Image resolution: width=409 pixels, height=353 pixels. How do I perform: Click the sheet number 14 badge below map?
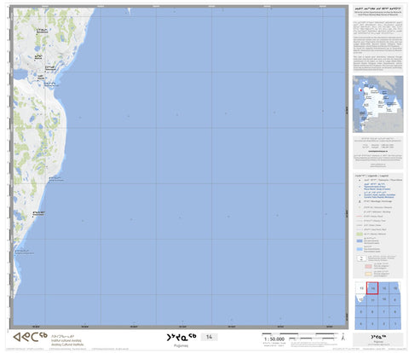pos(209,337)
